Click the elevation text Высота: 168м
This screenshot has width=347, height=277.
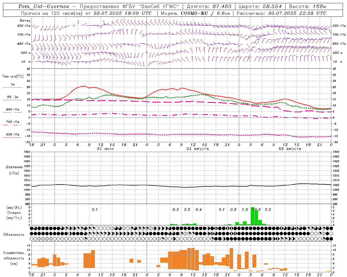(307, 6)
